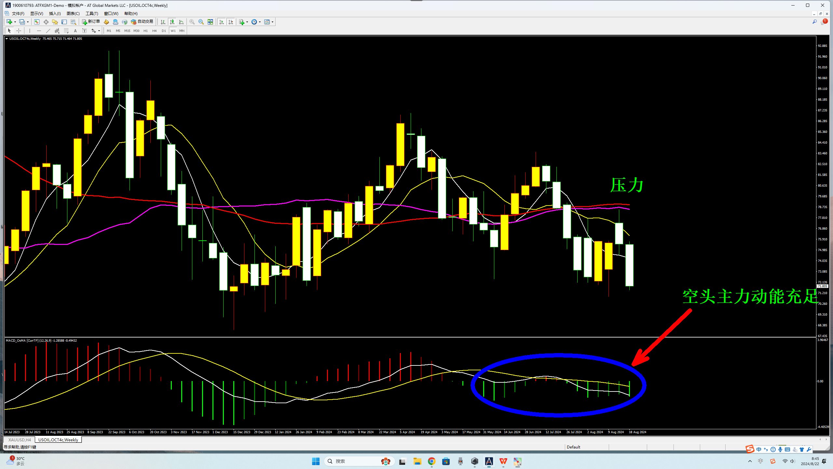Switch chart to bar chart style
833x469 pixels.
coord(163,22)
